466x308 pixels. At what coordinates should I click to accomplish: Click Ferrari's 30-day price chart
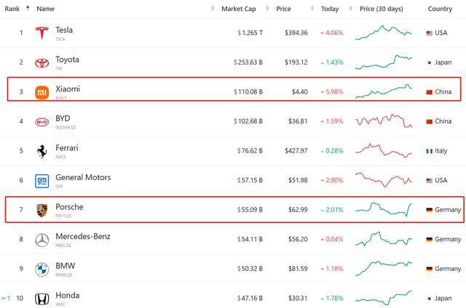(x=384, y=150)
